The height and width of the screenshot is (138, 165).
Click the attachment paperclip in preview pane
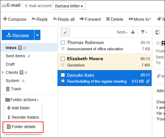(x=158, y=76)
